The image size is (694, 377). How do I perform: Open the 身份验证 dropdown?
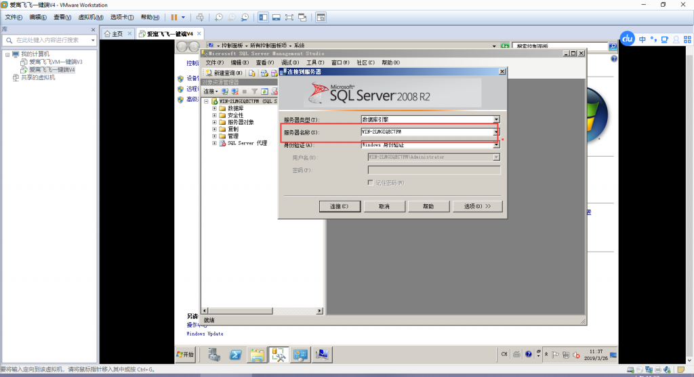[496, 145]
